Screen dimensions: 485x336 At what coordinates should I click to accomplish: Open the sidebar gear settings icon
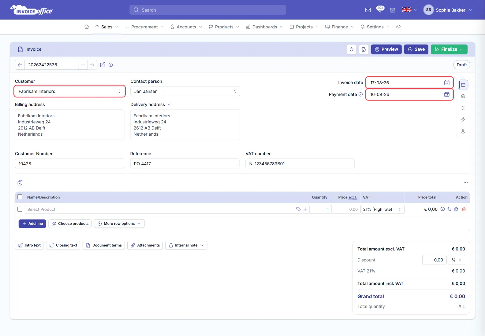coord(463,96)
